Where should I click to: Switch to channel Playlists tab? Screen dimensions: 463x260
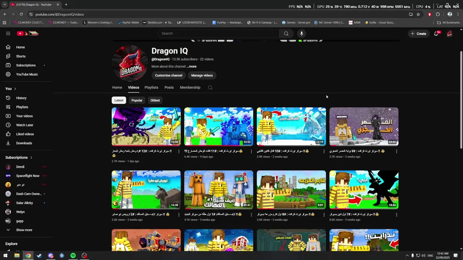(x=151, y=87)
